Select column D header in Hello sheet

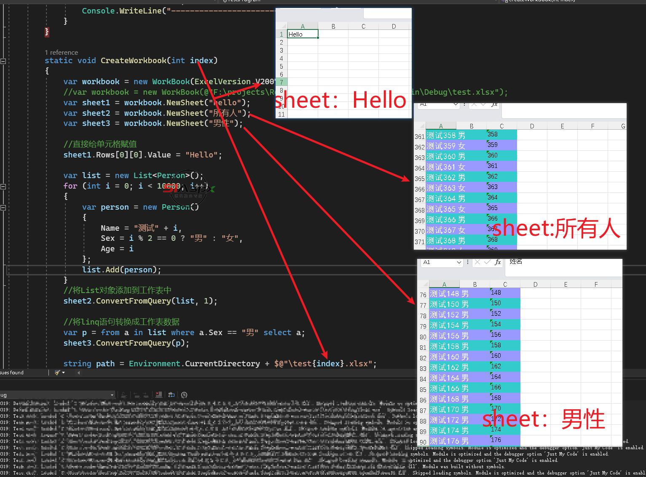(x=394, y=26)
